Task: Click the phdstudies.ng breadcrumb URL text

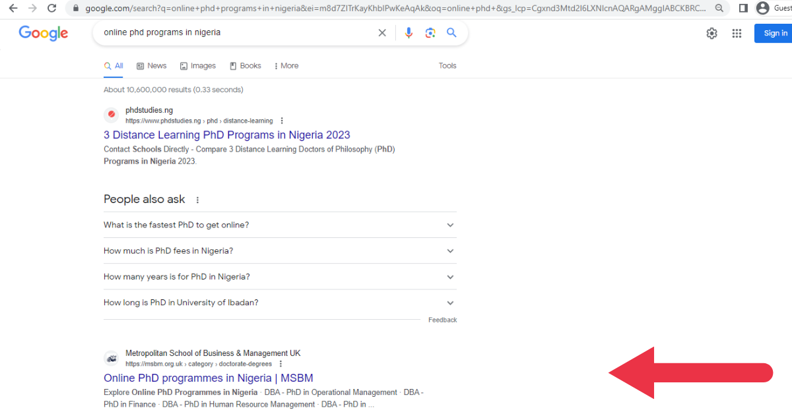Action: pos(199,121)
